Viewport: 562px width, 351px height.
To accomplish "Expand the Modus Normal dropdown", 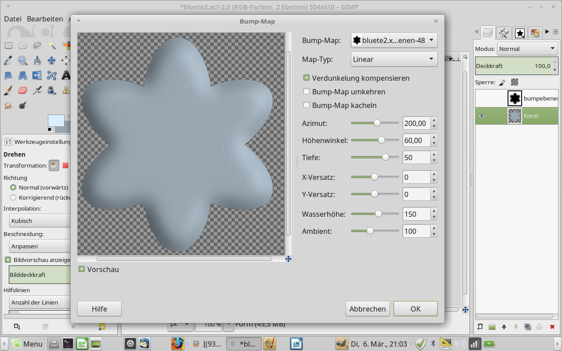I will tap(527, 49).
